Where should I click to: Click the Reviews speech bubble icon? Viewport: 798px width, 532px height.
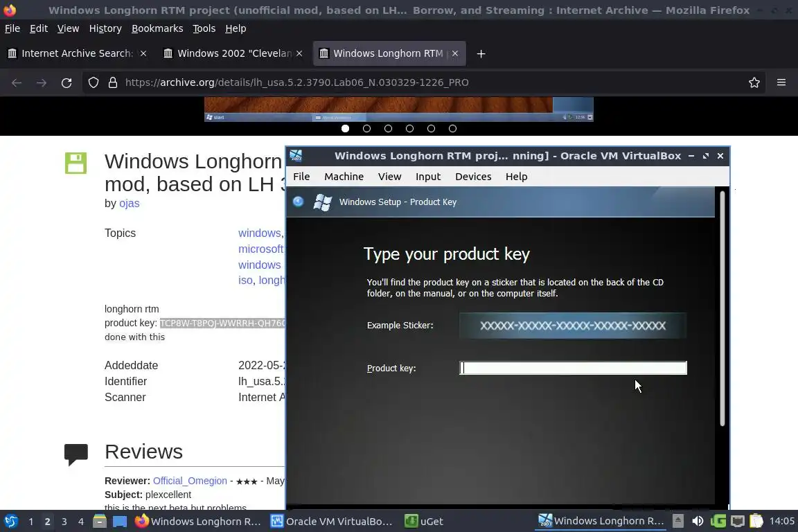76,454
